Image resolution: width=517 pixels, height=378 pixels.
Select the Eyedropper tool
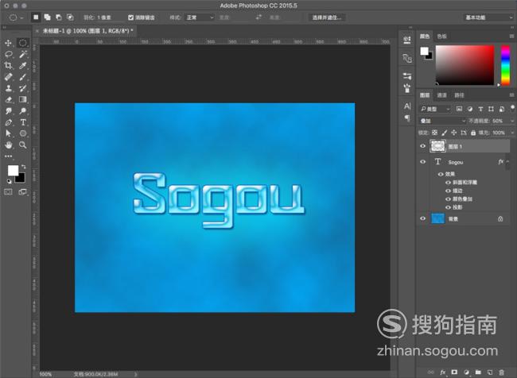click(x=23, y=66)
